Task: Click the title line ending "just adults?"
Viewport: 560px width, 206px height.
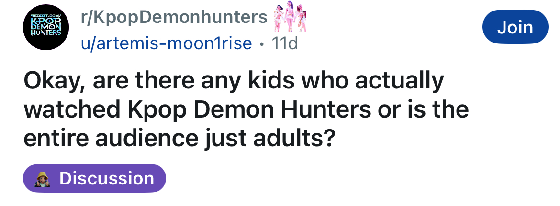Action: pos(178,138)
